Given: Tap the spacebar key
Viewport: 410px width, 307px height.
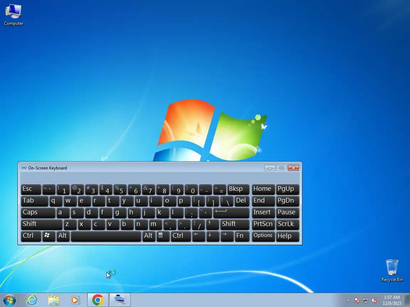Looking at the screenshot, I should pyautogui.click(x=106, y=237).
